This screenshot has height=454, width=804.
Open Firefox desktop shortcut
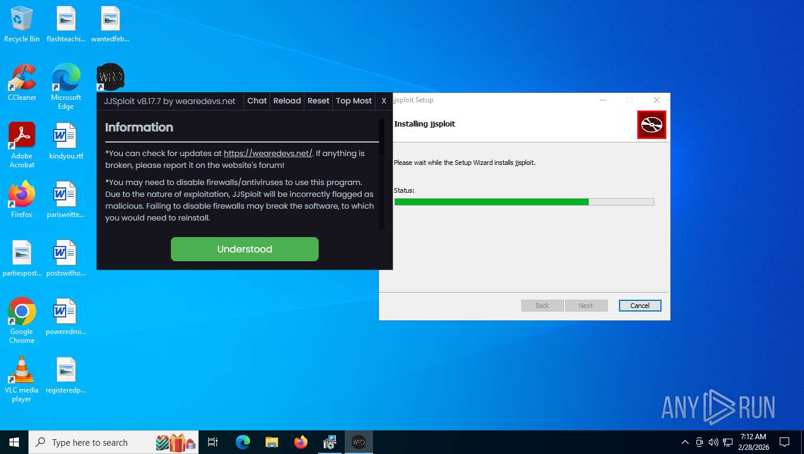coord(22,200)
